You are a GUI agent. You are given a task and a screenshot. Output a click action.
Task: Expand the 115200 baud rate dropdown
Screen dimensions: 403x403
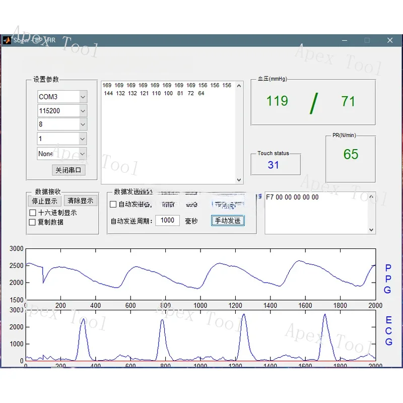click(83, 111)
